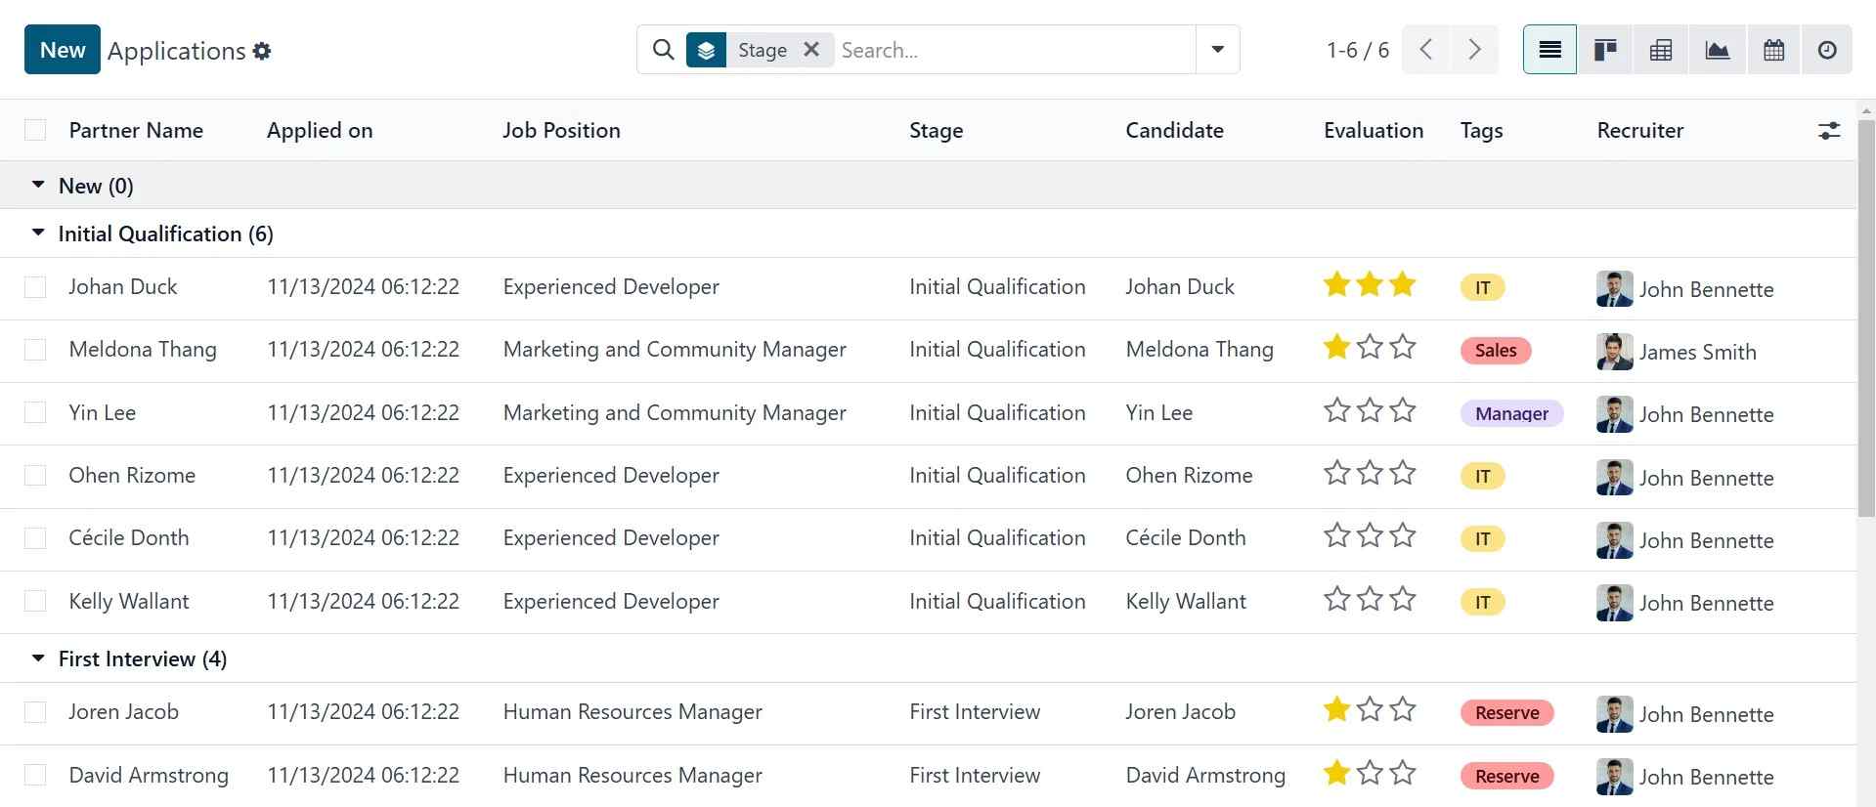Click the vertical scrollbar thumb
Screen dimensions: 1876x807
[1866, 318]
